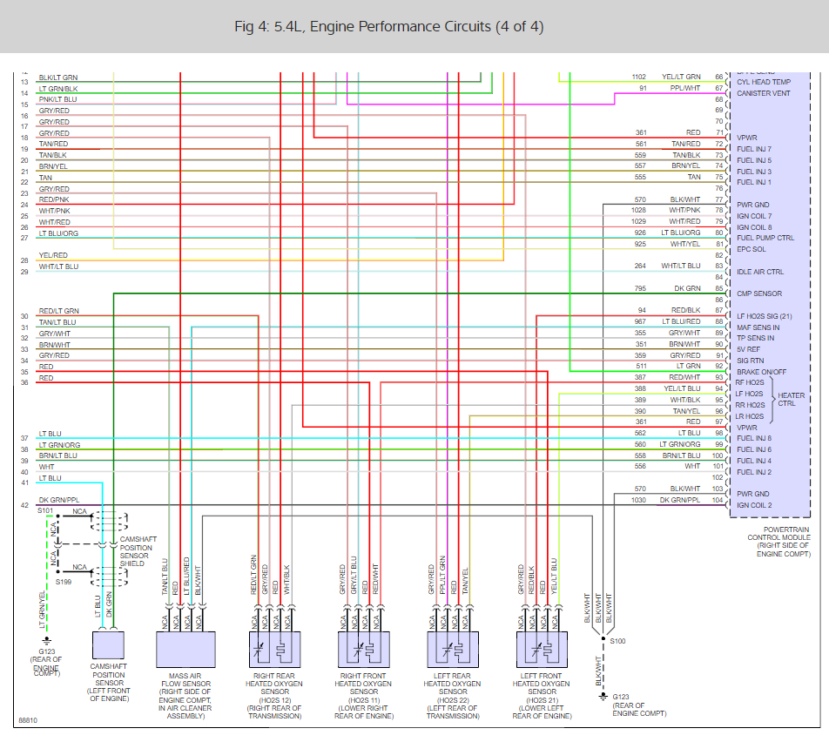The height and width of the screenshot is (742, 829).
Task: Click the S100 splice point dot
Action: click(x=603, y=639)
